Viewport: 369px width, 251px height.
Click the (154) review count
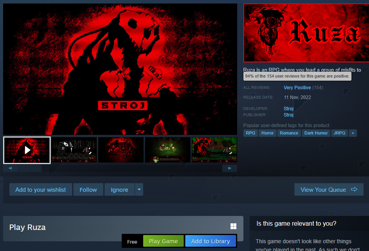(x=318, y=88)
